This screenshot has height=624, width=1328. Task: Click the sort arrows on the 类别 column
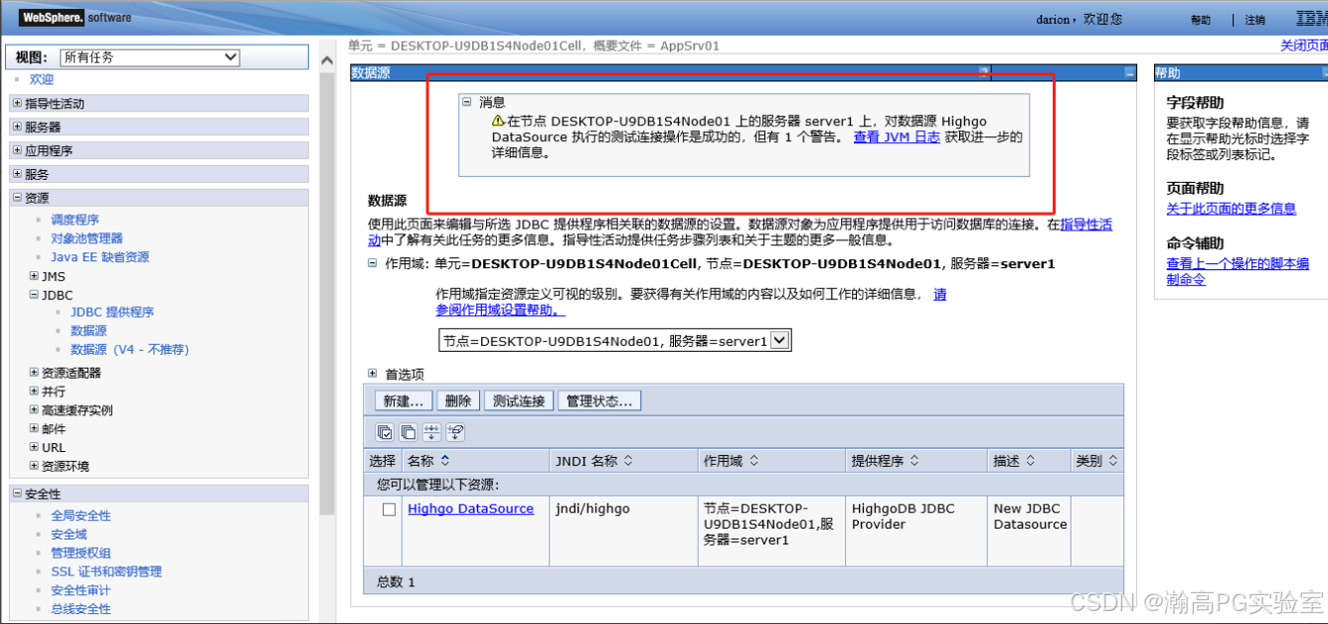1112,461
